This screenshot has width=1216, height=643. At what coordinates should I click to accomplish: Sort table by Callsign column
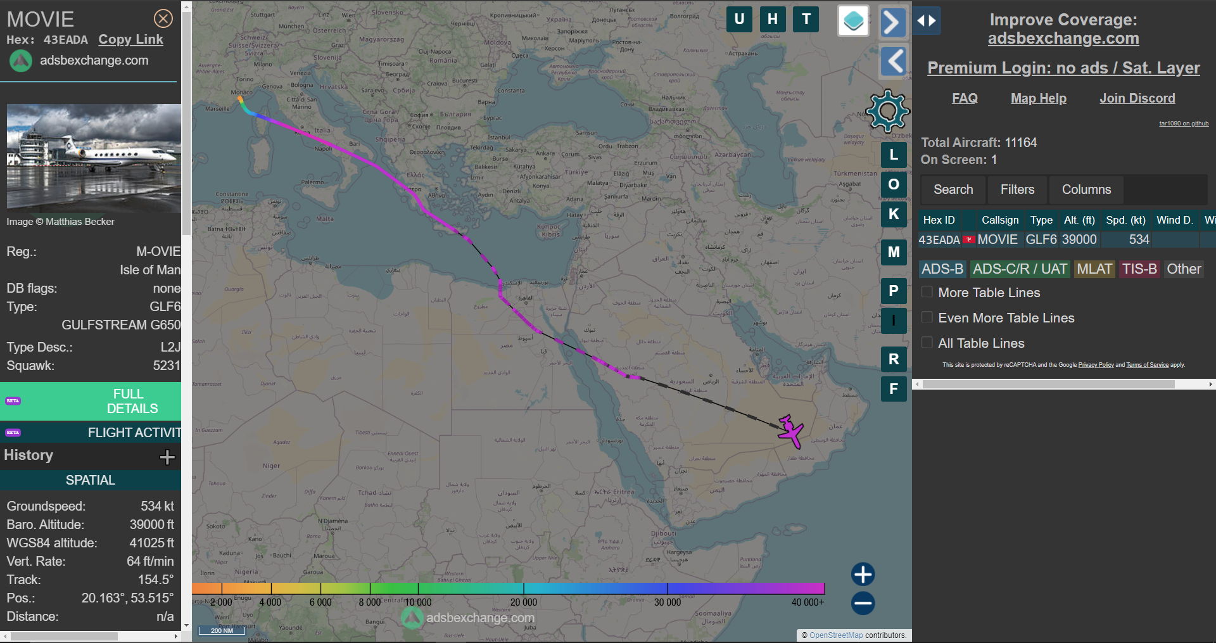tap(1000, 220)
